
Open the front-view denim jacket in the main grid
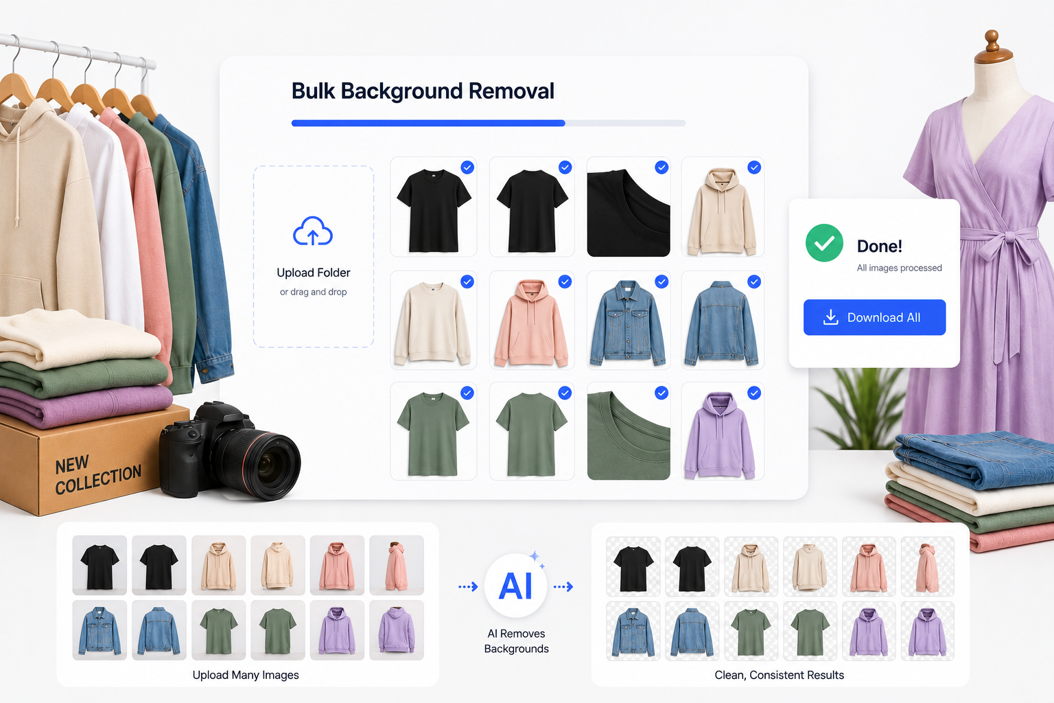point(629,321)
